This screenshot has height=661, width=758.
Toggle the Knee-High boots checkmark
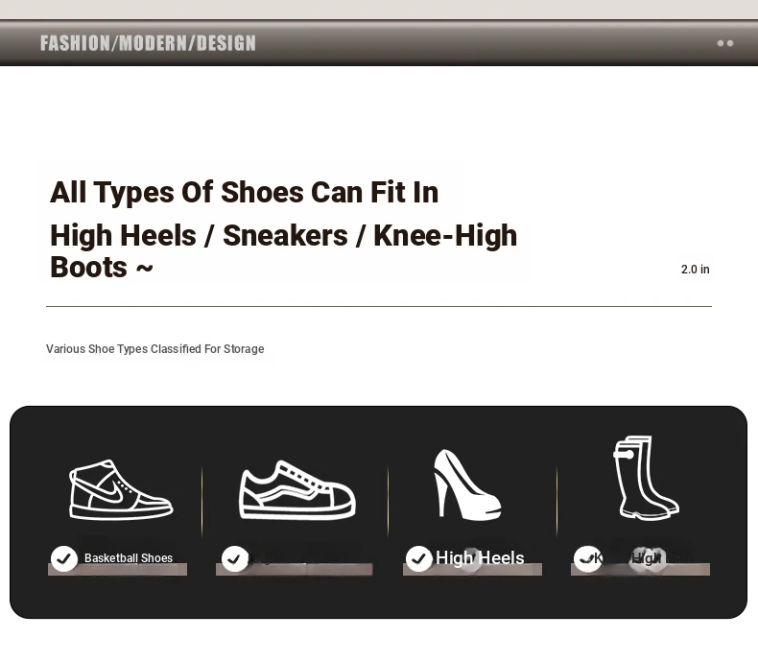(x=586, y=558)
